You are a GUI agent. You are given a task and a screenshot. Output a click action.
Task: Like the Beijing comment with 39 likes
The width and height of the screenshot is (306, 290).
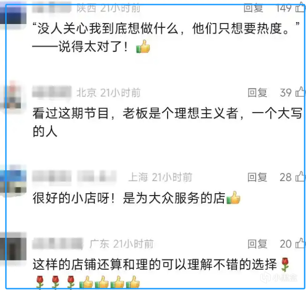301,92
